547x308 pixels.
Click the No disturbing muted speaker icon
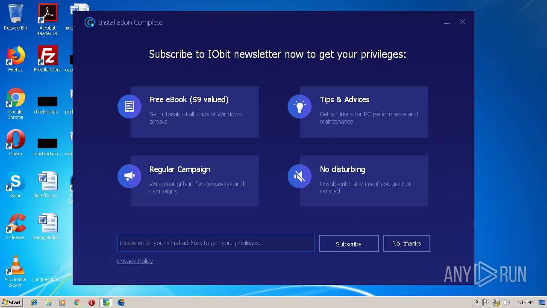pos(300,176)
